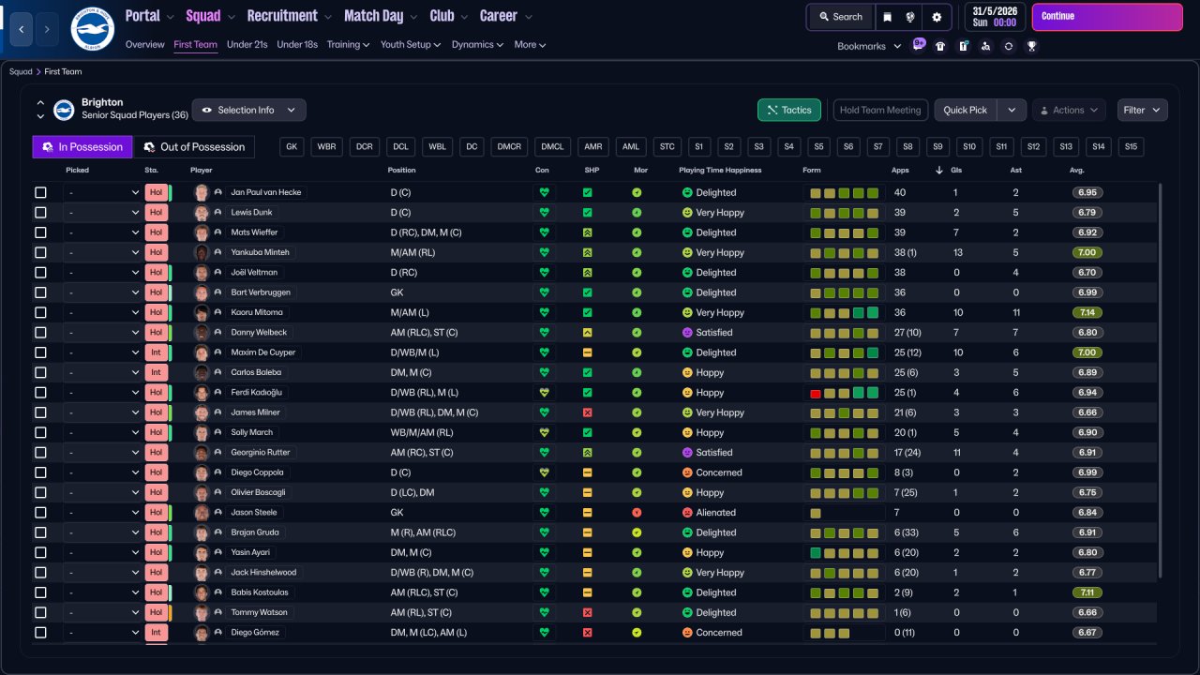Switch to Out of Possession tab

click(194, 146)
